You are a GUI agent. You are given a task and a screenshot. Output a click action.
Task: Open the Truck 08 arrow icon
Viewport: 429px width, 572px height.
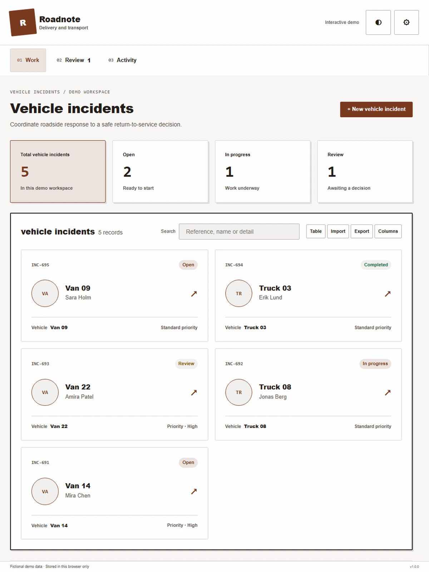tap(388, 393)
